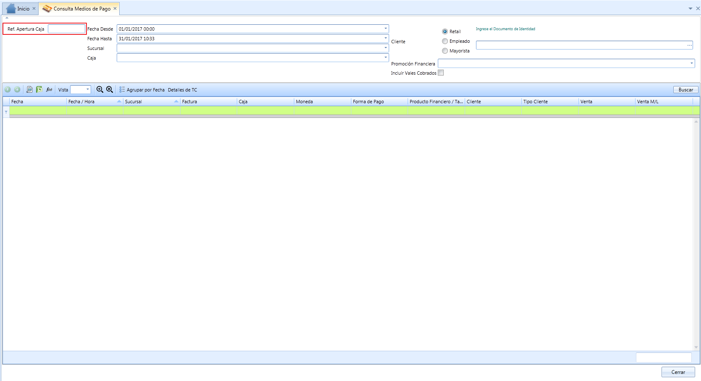701x381 pixels.
Task: Select the Mayorista client radio button
Action: point(445,51)
